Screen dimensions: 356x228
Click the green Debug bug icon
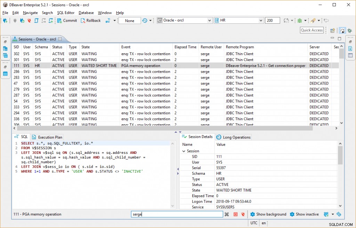point(300,21)
